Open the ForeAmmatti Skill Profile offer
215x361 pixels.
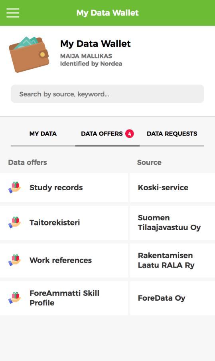click(x=64, y=298)
